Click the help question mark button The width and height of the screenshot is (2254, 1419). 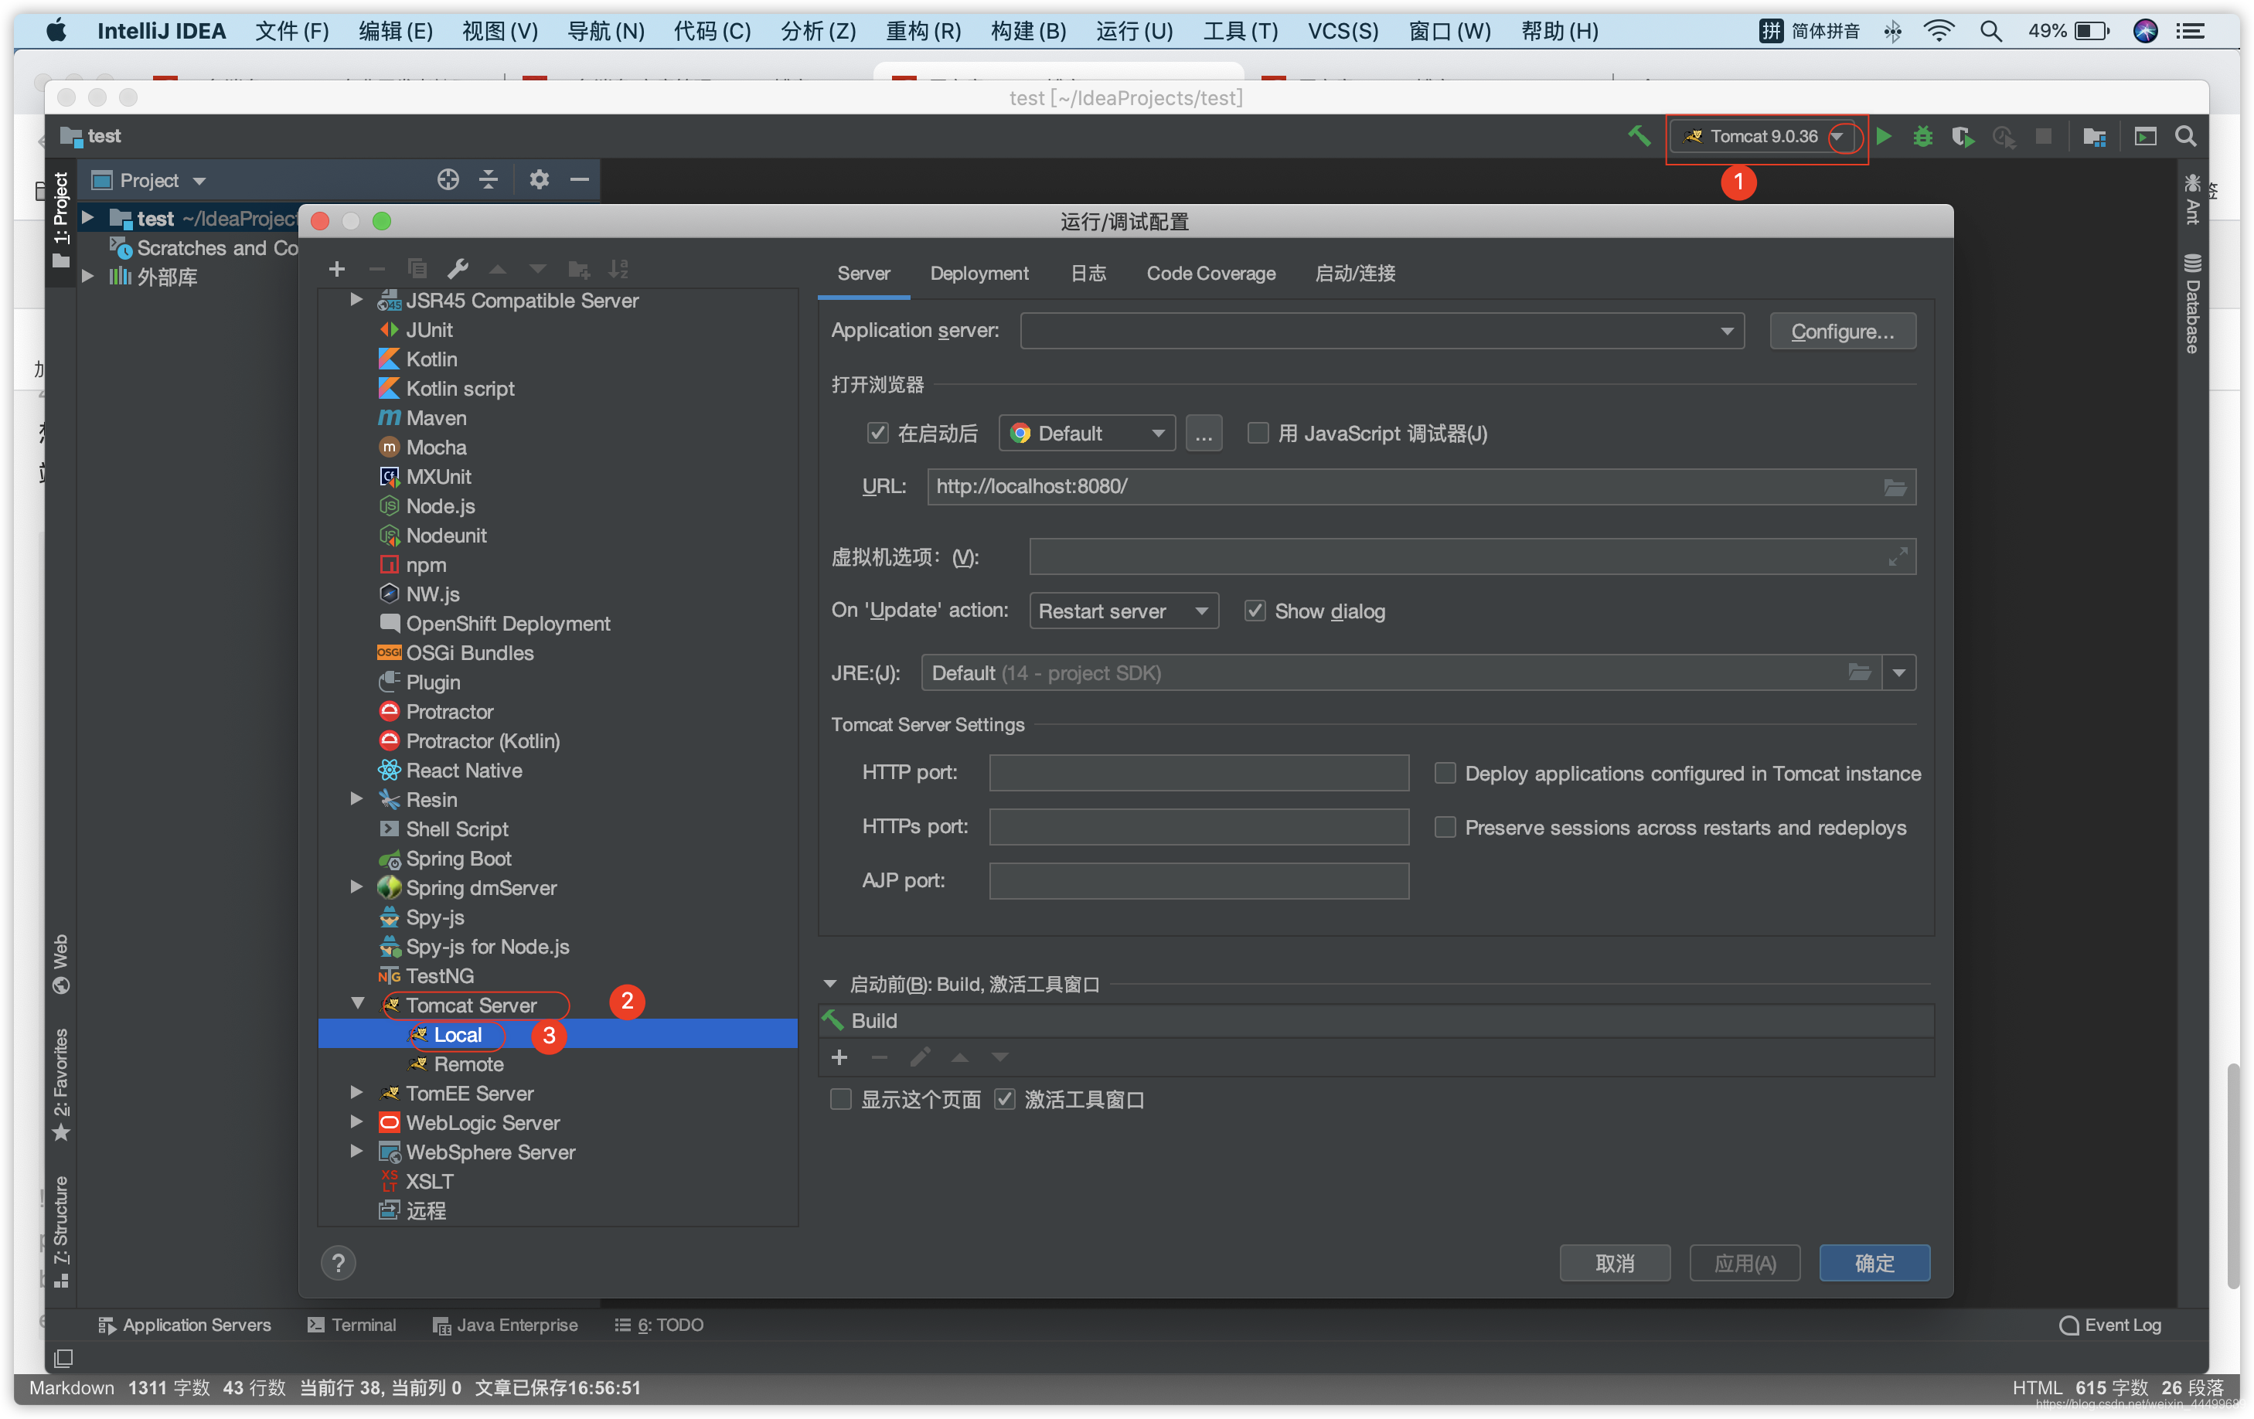point(339,1263)
